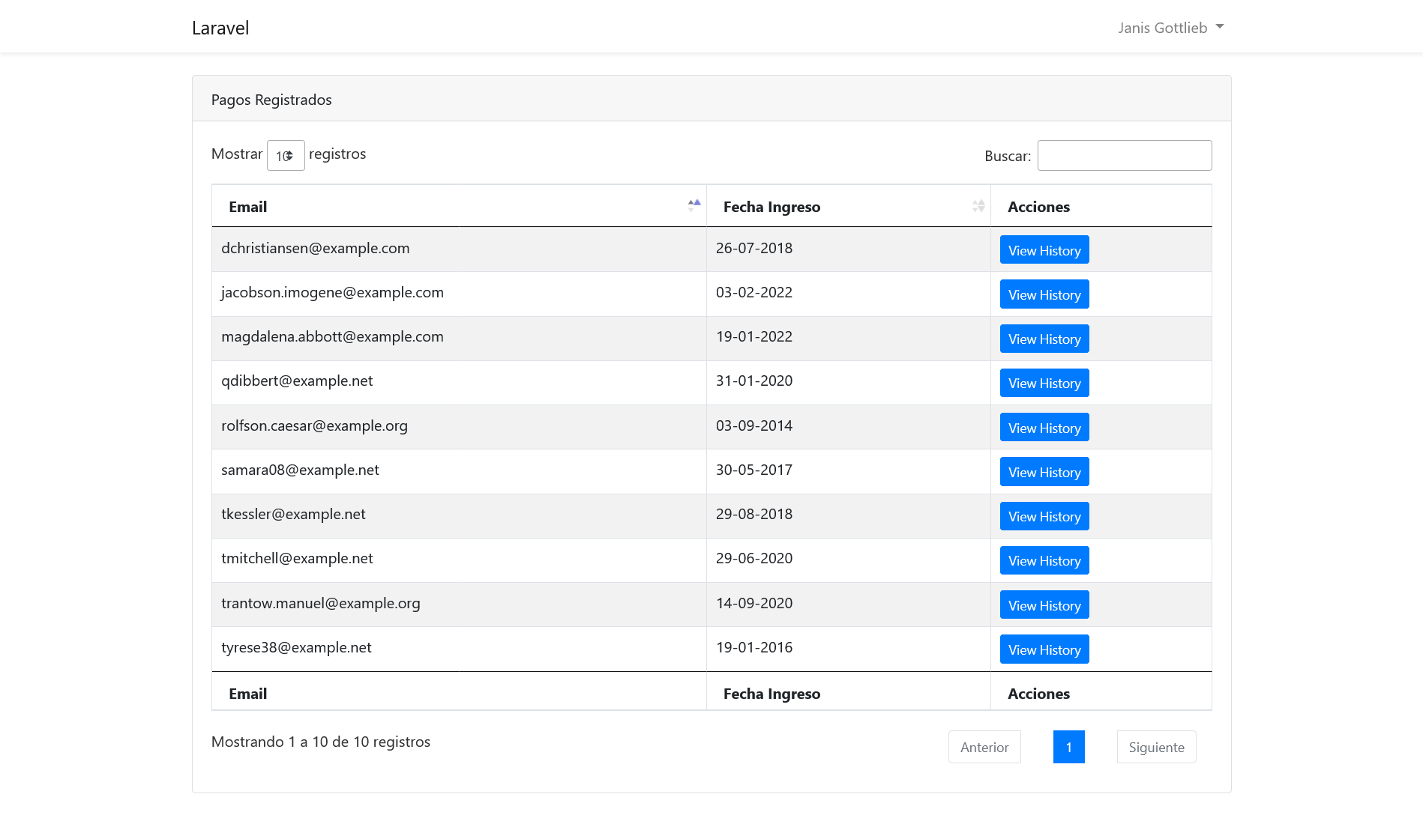View History for samara08@example.net
Viewport: 1423px width, 815px height.
coord(1044,471)
